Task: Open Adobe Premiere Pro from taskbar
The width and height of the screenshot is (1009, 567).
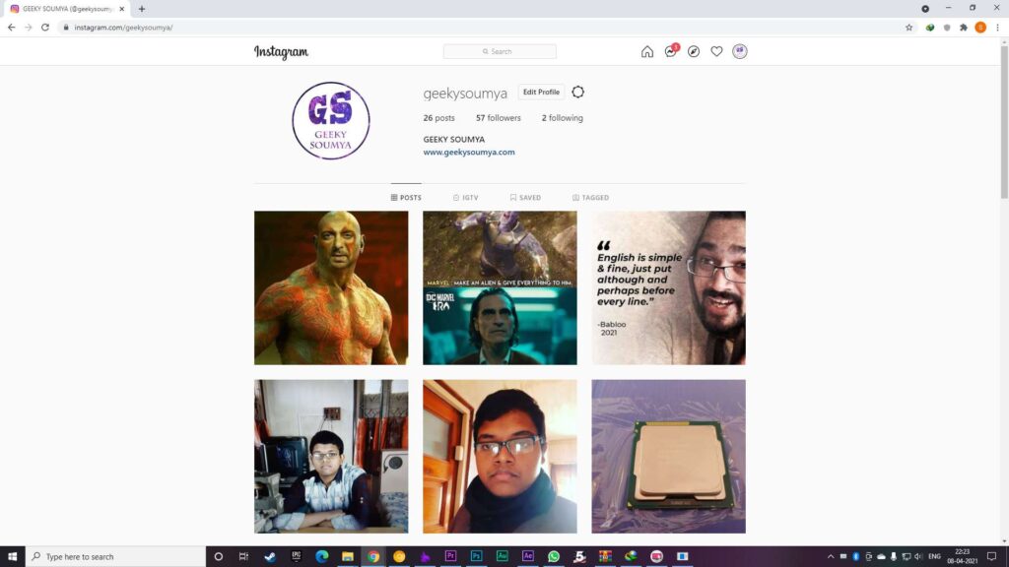Action: [x=450, y=556]
